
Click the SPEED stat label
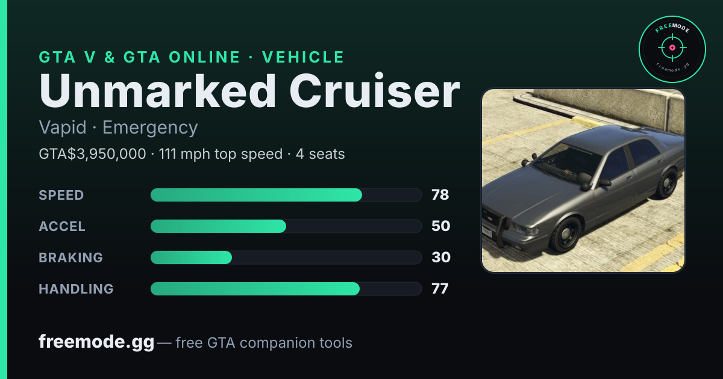click(61, 195)
